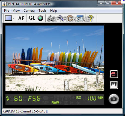Image resolution: width=125 pixels, height=116 pixels.
Task: Click the connected cameras toolbar icon
Action: 51,18
